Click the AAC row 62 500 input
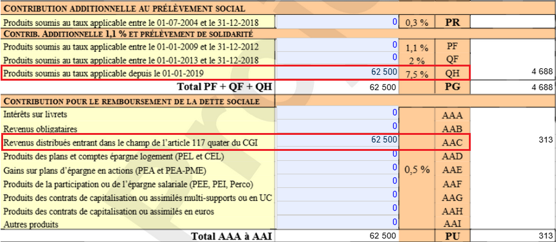The height and width of the screenshot is (242, 556). tap(337, 140)
